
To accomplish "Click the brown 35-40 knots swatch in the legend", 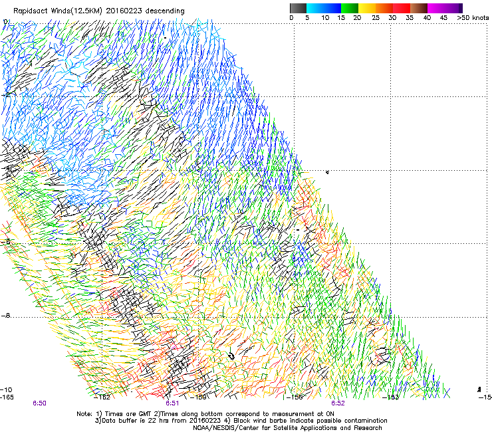I will (419, 8).
